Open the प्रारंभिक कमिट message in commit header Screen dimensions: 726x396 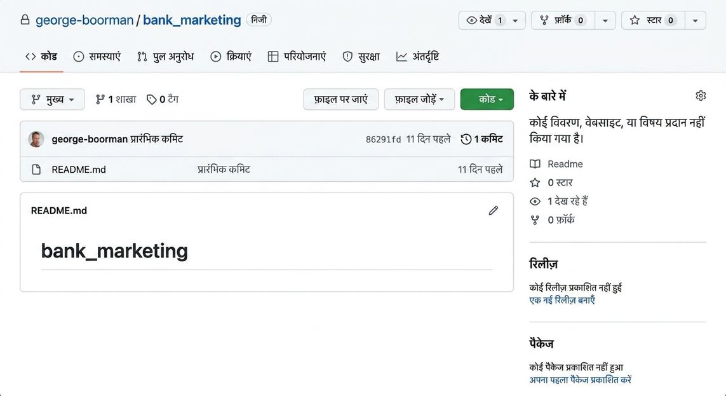pyautogui.click(x=156, y=139)
